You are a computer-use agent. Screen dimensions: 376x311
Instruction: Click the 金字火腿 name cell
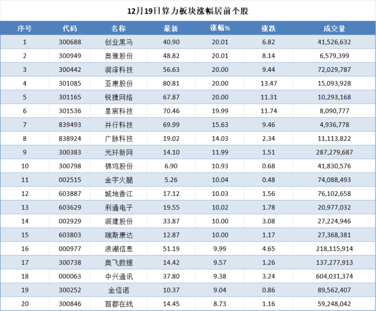(119, 180)
